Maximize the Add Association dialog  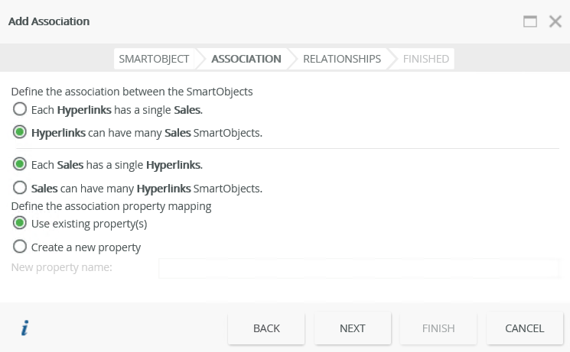click(530, 21)
